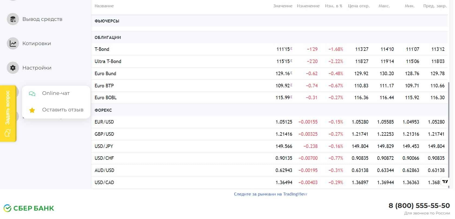Select the Euro BOBL row
The height and width of the screenshot is (219, 455).
[269, 98]
